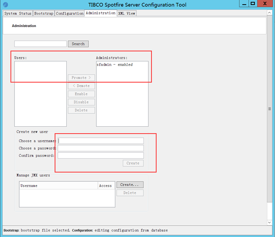Click the Disable button

(82, 102)
